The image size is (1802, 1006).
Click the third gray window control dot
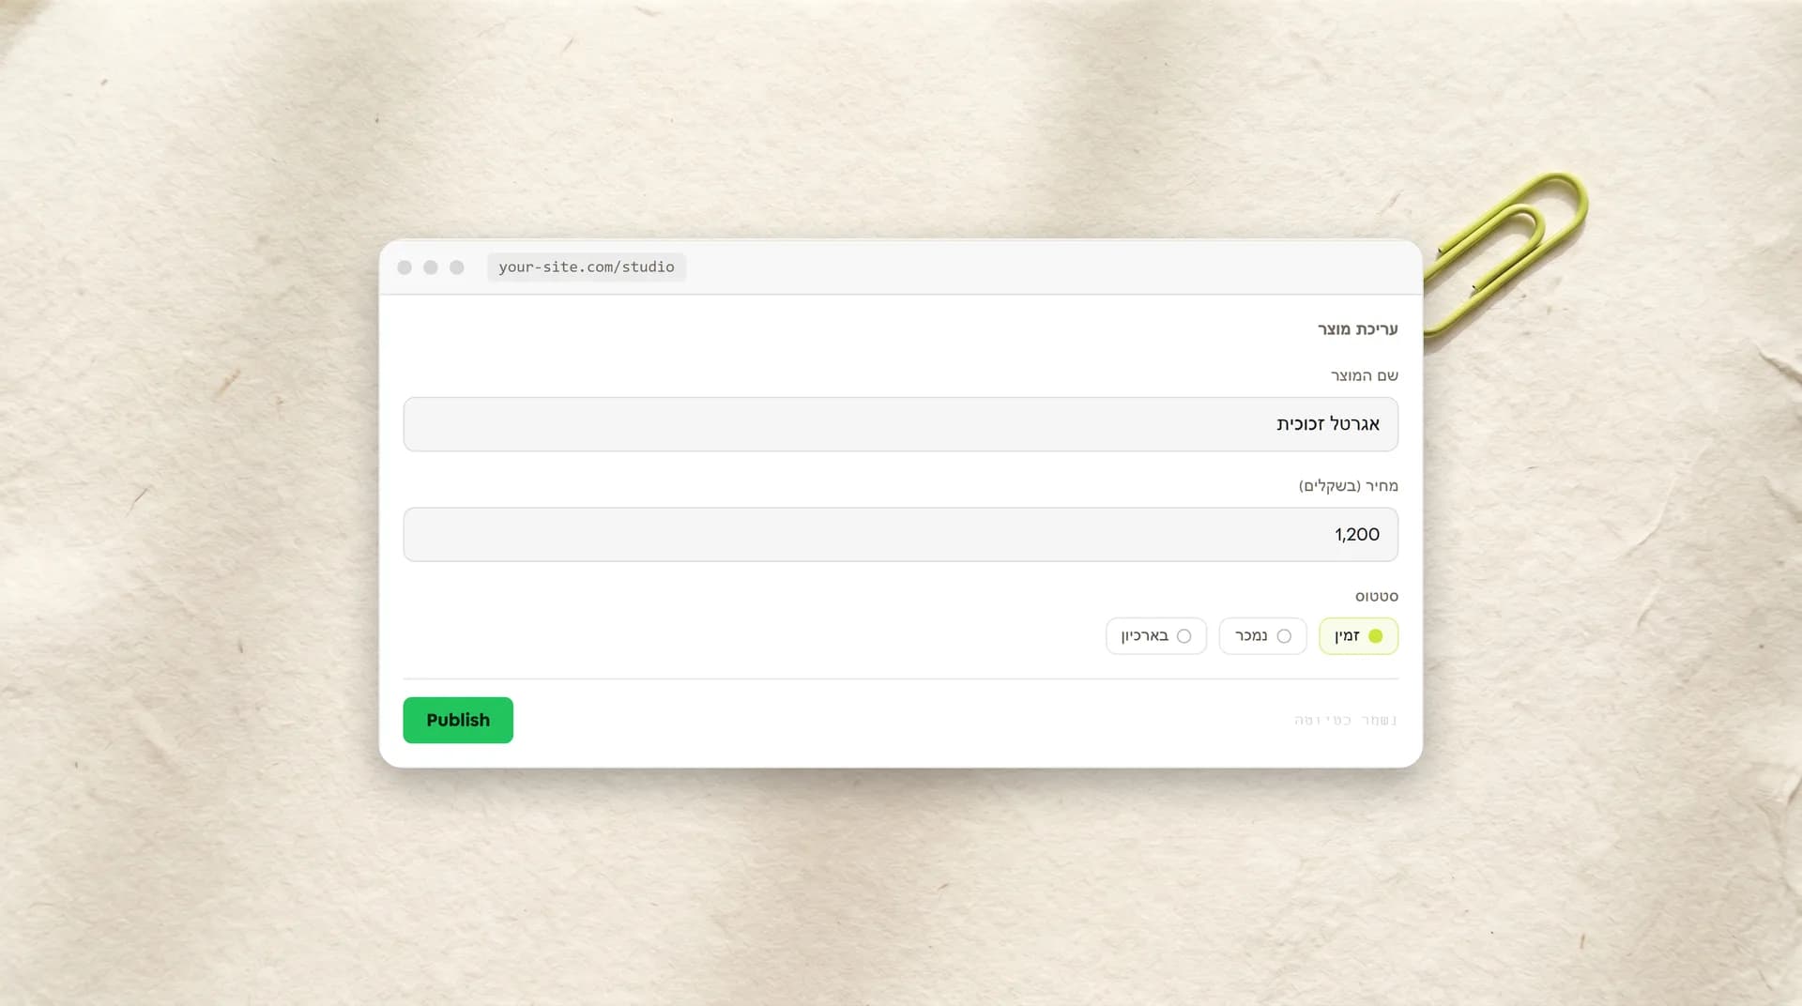(x=457, y=267)
